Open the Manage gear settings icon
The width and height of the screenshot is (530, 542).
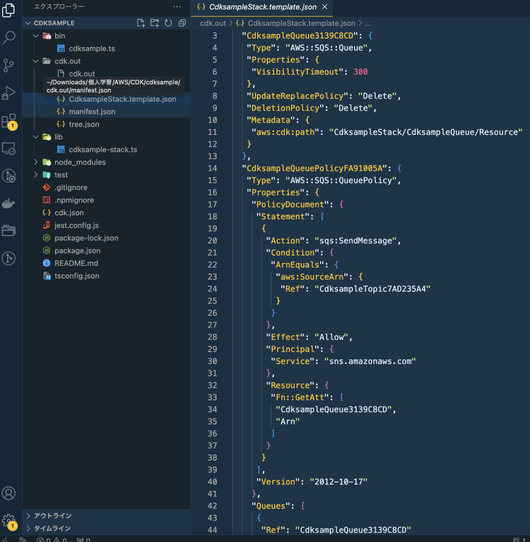tap(9, 520)
